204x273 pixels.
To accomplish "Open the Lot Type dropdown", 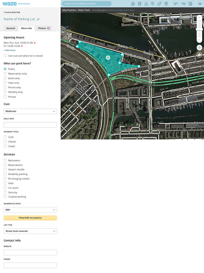I will (x=30, y=231).
